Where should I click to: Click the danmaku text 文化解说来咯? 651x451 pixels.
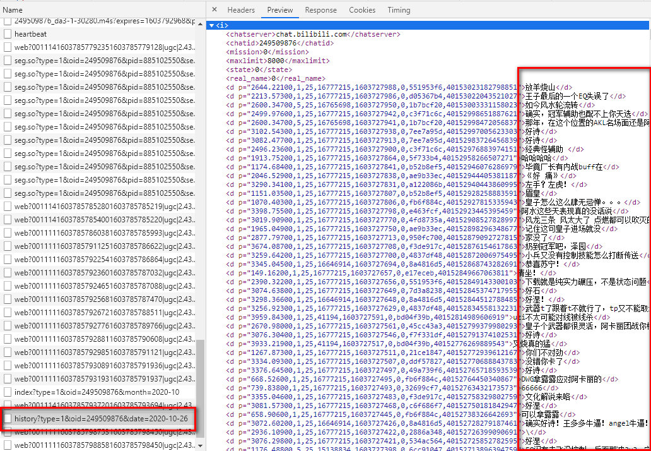point(548,397)
